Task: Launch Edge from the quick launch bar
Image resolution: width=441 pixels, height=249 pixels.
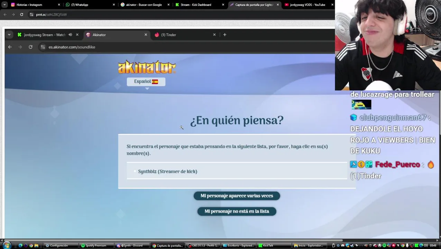Action: tap(20, 246)
